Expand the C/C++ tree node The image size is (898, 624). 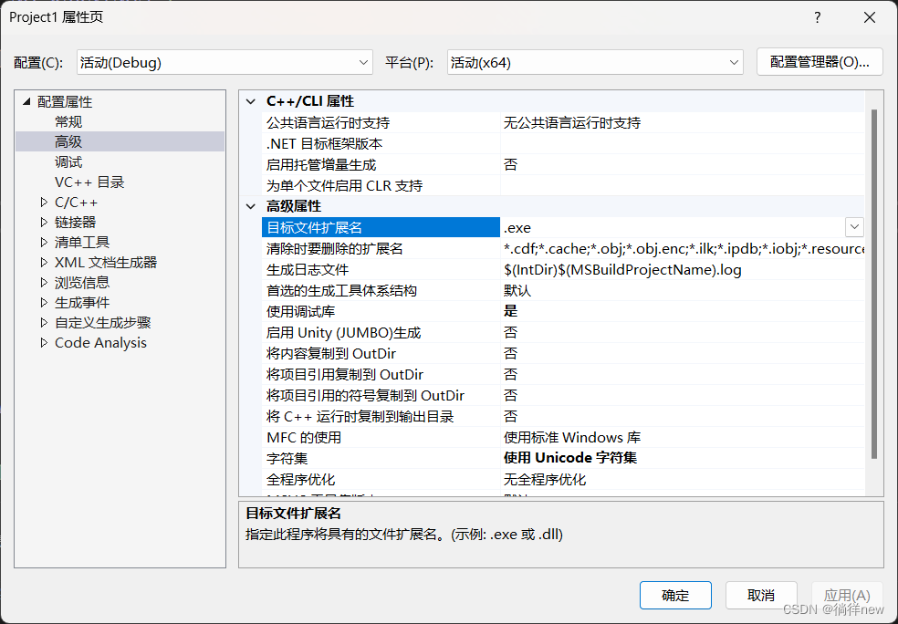44,202
